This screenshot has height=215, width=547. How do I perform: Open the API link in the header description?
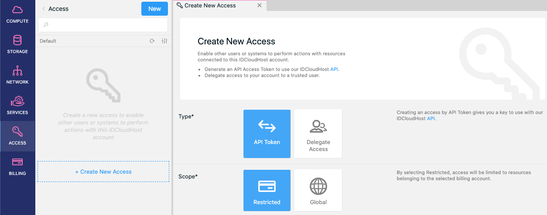coord(334,69)
